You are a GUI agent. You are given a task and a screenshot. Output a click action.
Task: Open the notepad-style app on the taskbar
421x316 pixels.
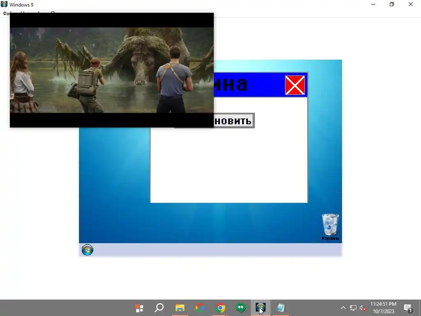click(280, 308)
